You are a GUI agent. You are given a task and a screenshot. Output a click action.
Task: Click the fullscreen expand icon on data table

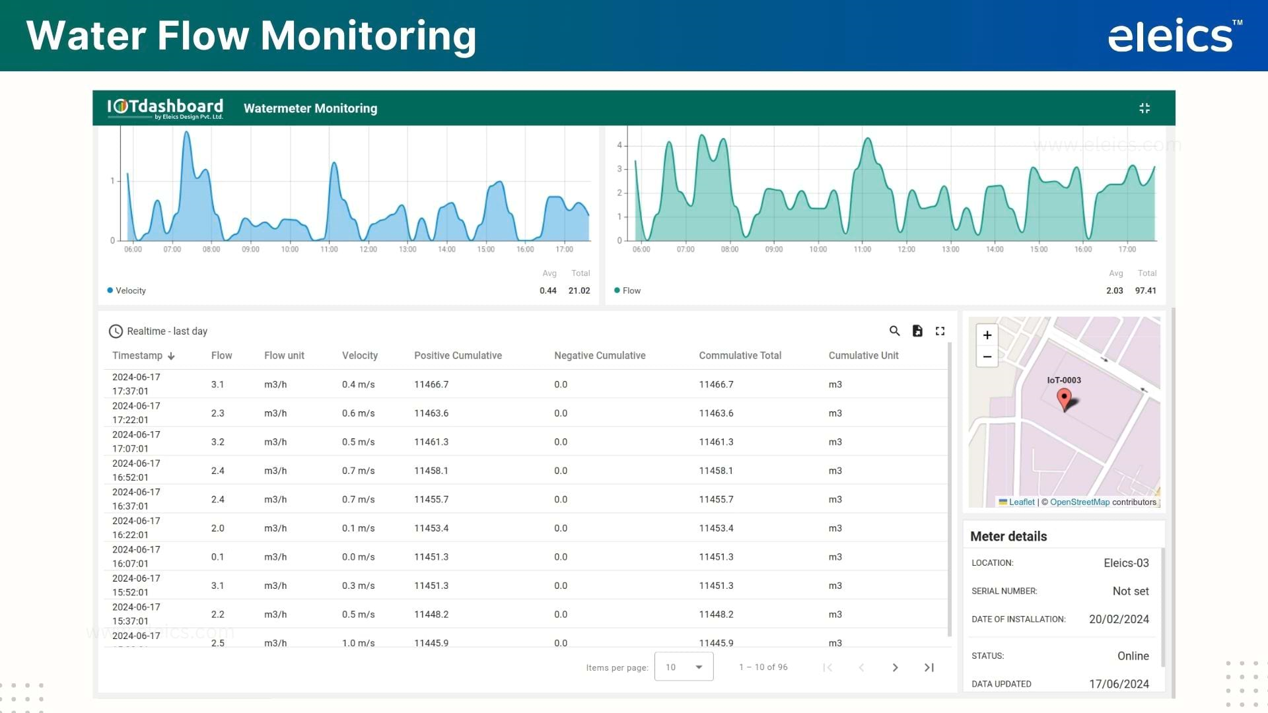pos(940,331)
